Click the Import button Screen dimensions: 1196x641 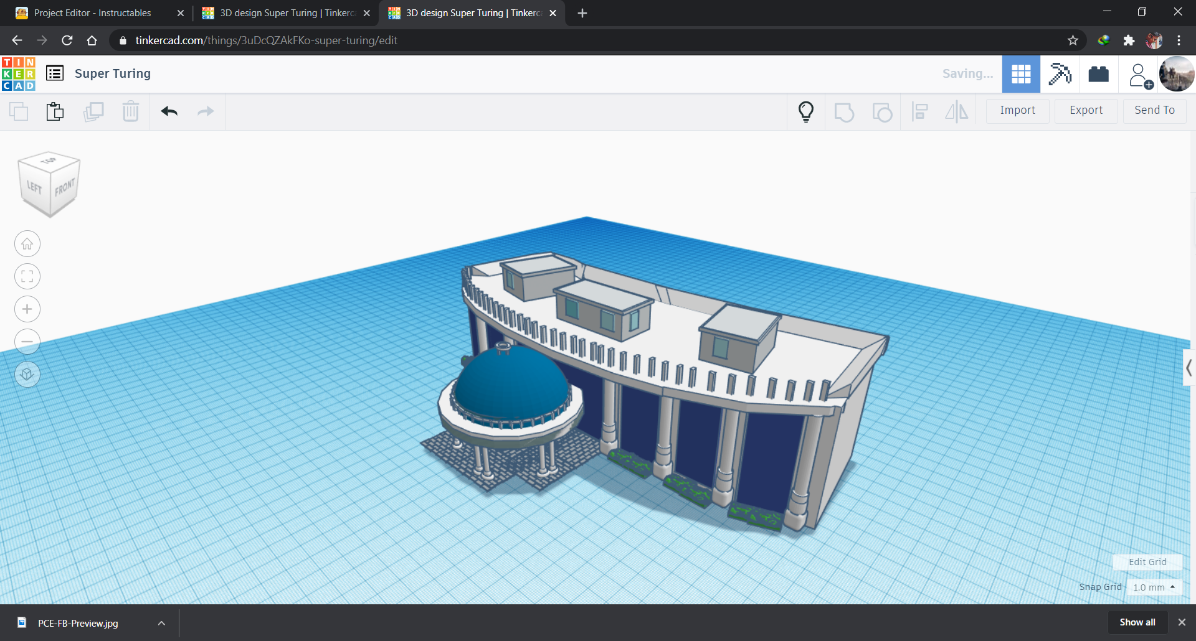1017,111
